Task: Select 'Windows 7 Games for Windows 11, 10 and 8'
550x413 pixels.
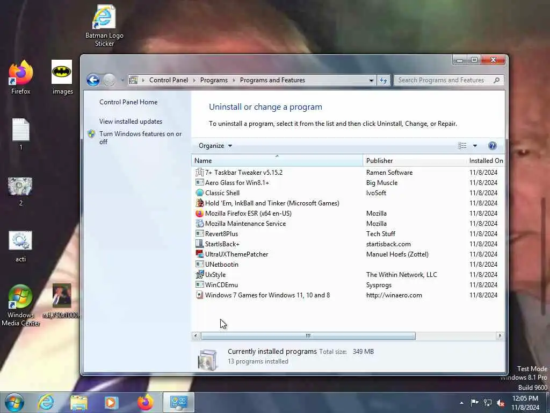Action: tap(267, 295)
